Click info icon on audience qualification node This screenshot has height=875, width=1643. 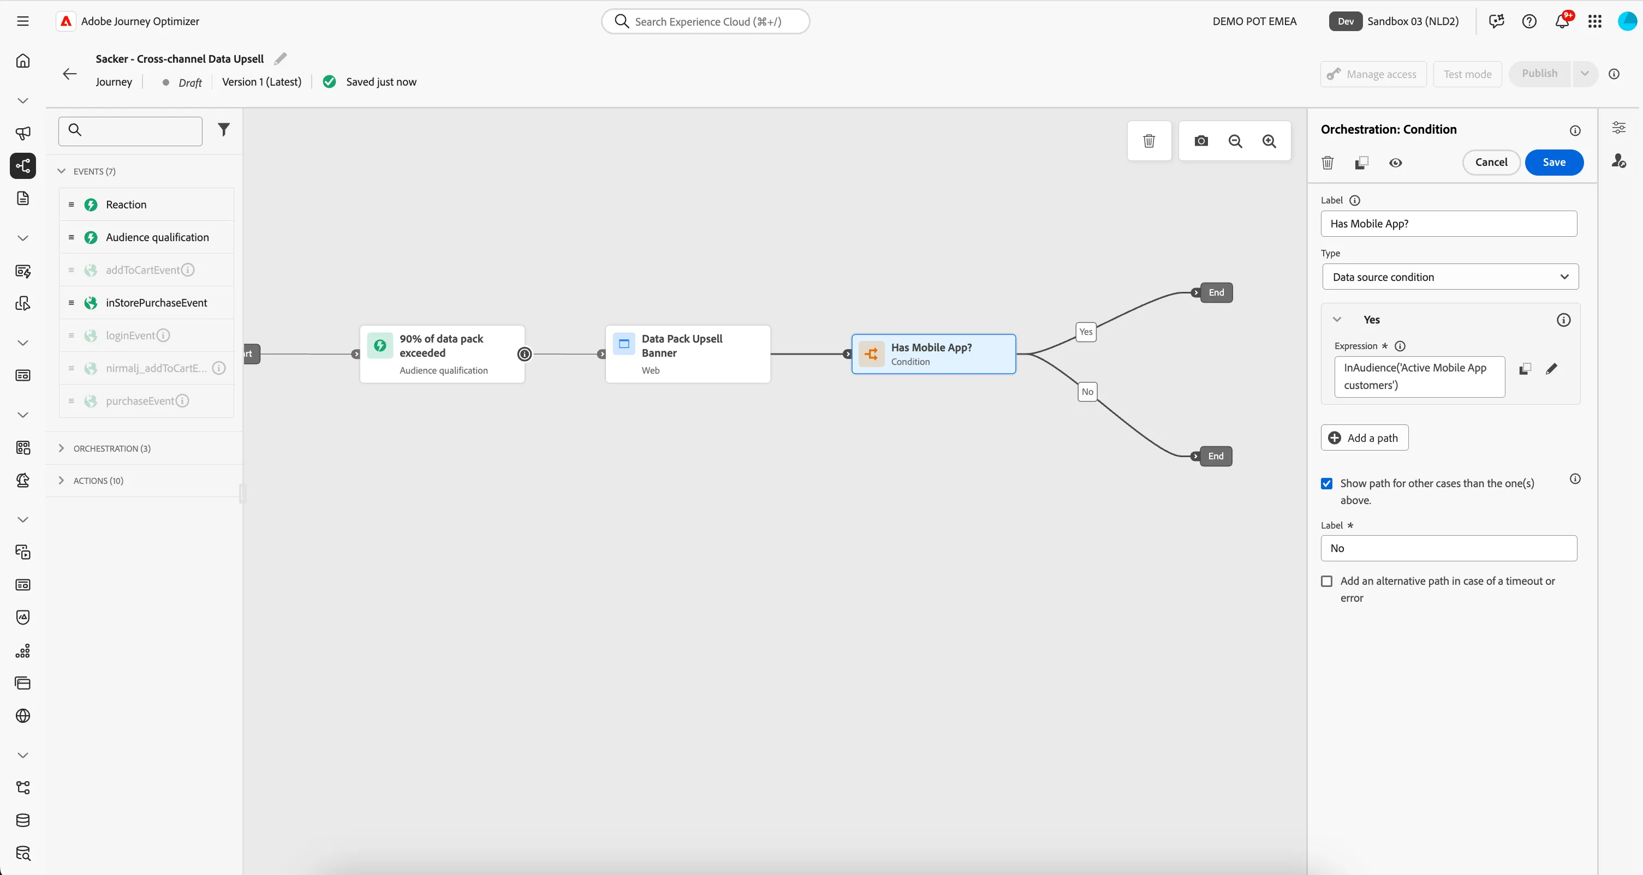[x=524, y=353]
